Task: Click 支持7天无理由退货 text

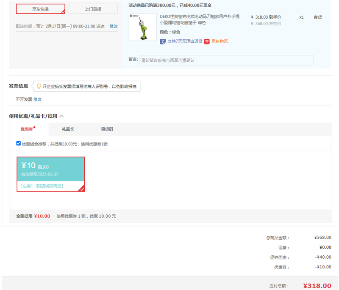Action: coord(185,41)
